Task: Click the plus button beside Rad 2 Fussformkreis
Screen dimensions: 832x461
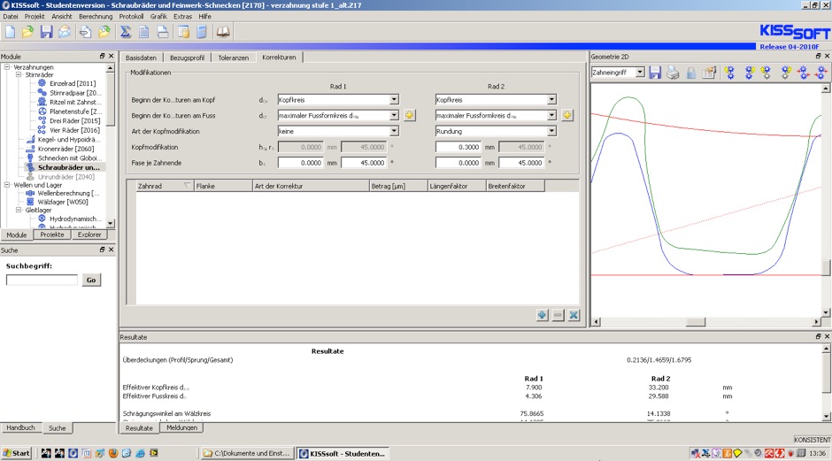Action: pos(567,115)
